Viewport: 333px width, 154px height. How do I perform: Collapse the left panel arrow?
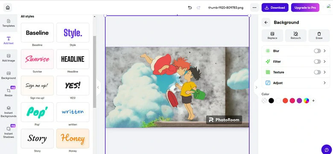tap(98, 87)
